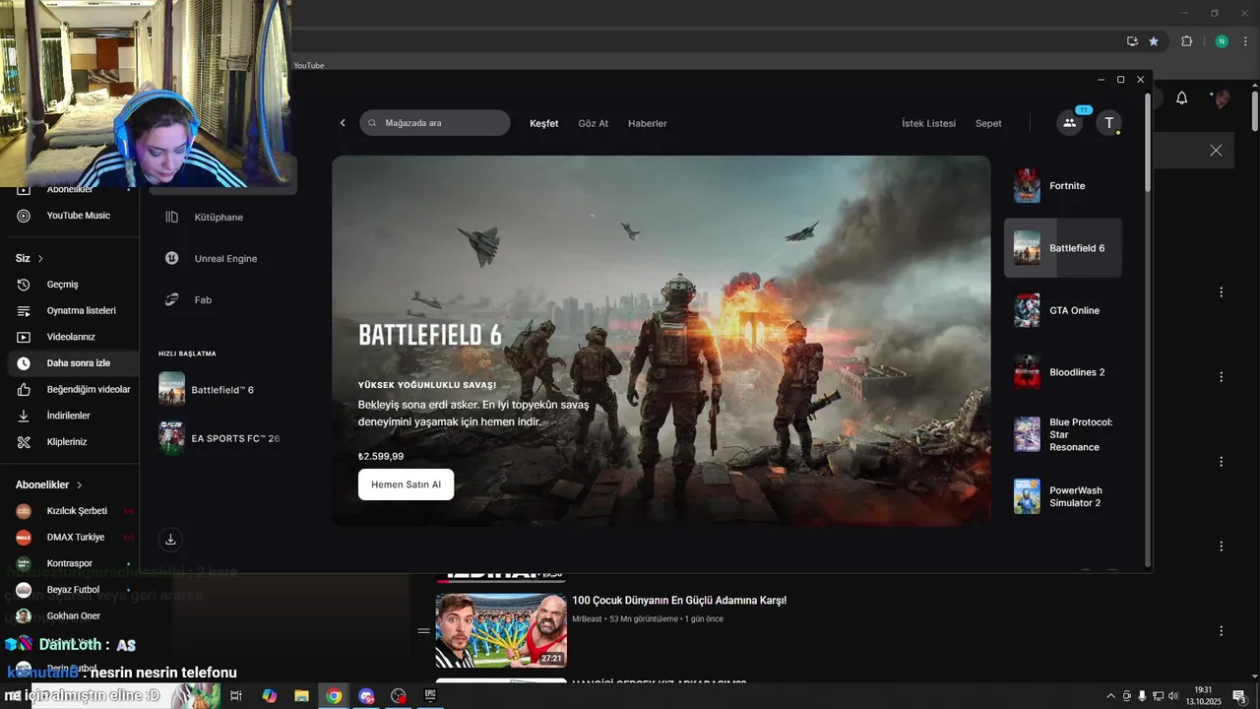Open Chrome three-dot menu

coord(1246,41)
